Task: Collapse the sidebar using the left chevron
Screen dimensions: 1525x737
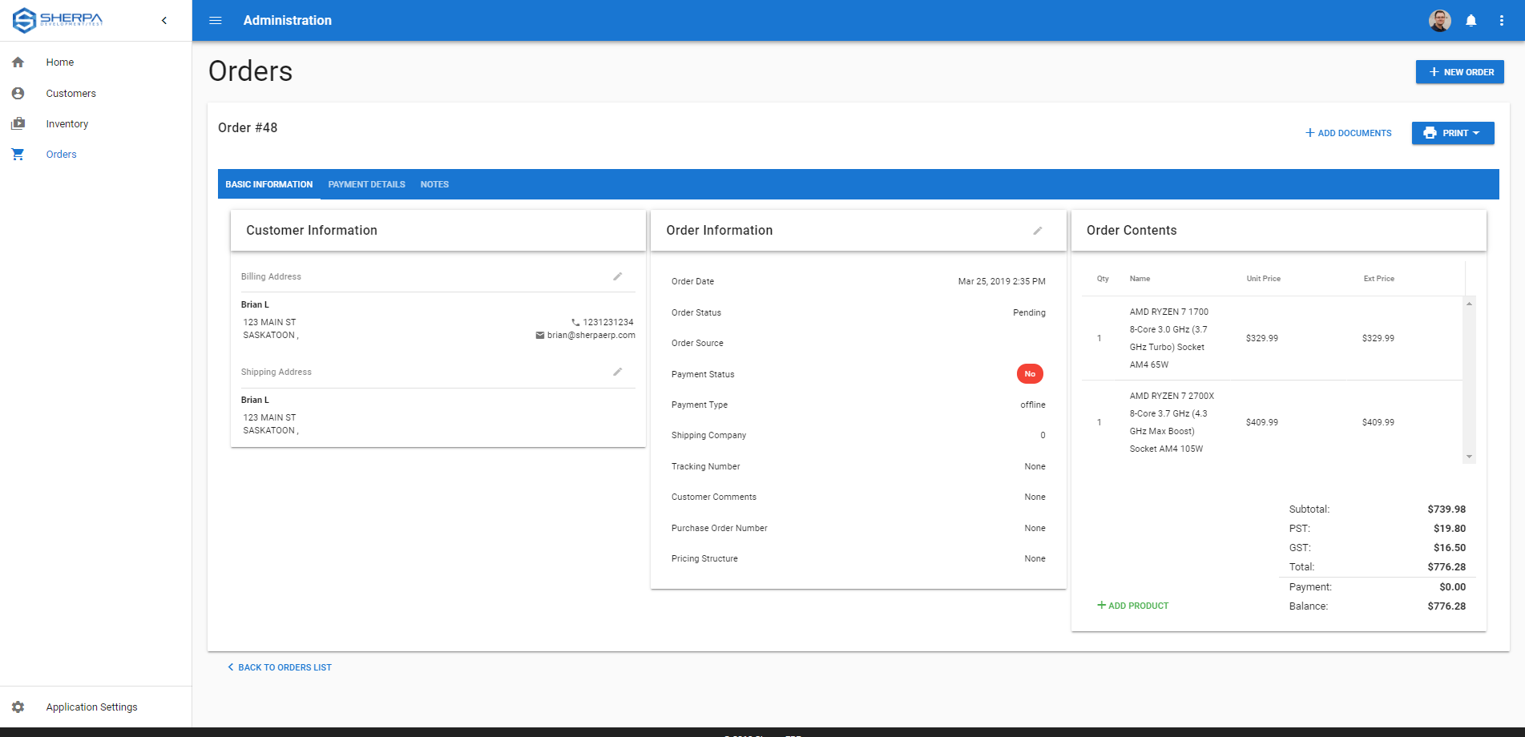Action: point(164,20)
